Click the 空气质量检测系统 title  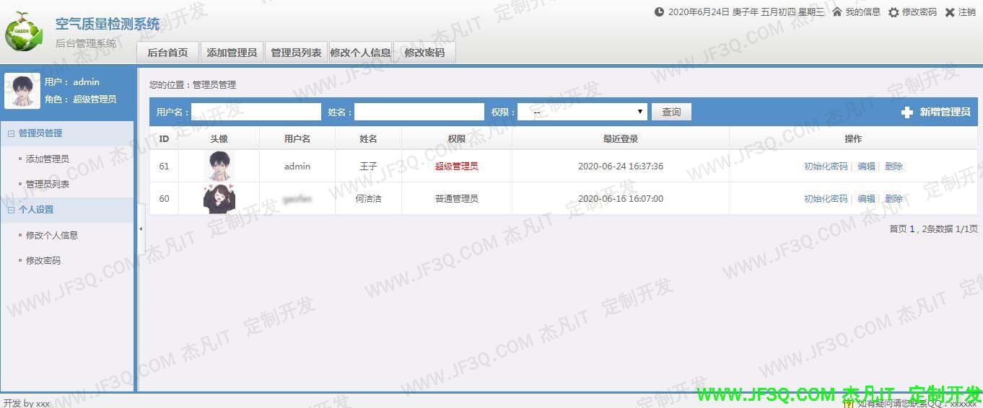pyautogui.click(x=108, y=24)
